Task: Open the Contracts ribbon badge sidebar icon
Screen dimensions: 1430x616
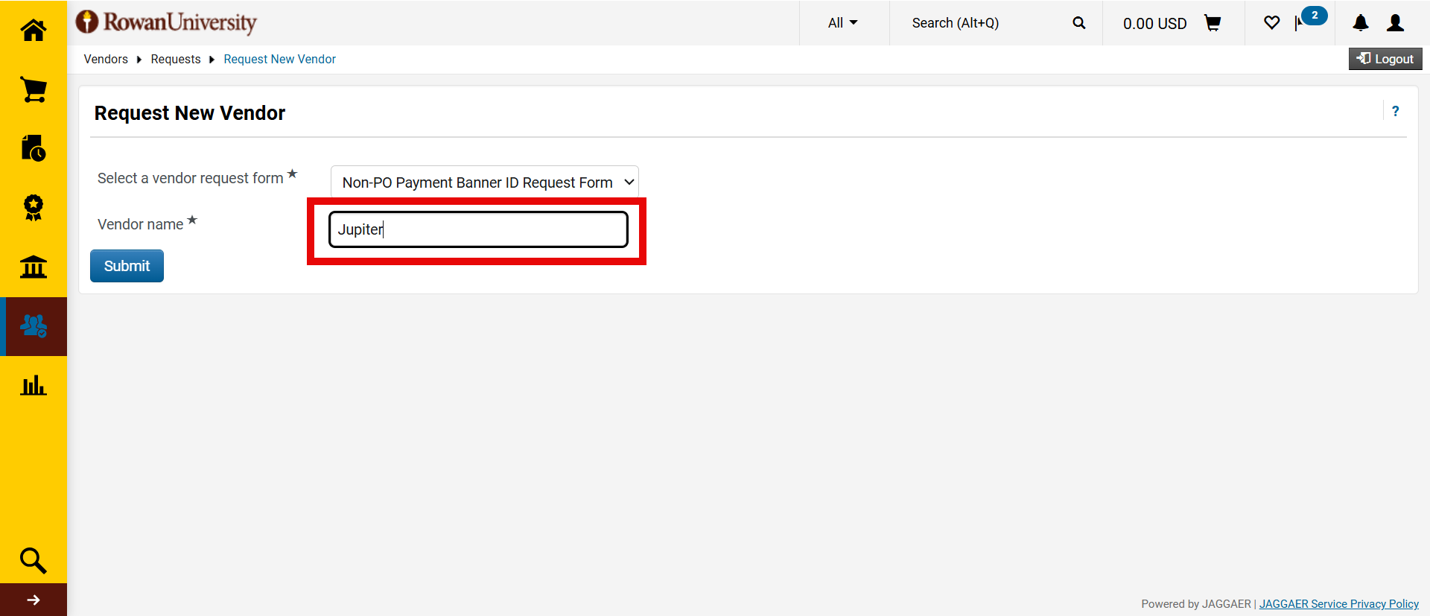Action: pos(34,208)
